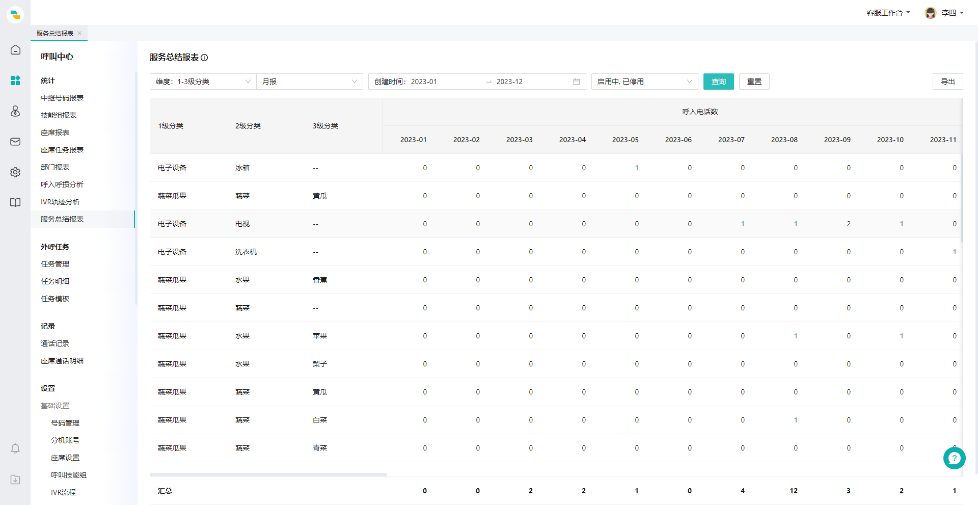
Task: Open the 李四 account dropdown
Action: click(953, 13)
